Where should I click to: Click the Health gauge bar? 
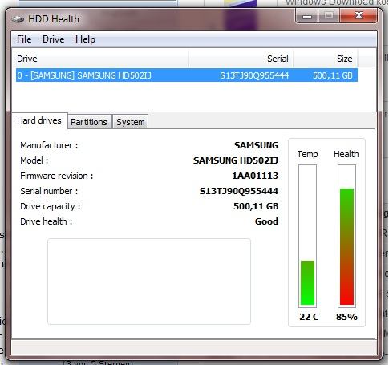tap(346, 236)
